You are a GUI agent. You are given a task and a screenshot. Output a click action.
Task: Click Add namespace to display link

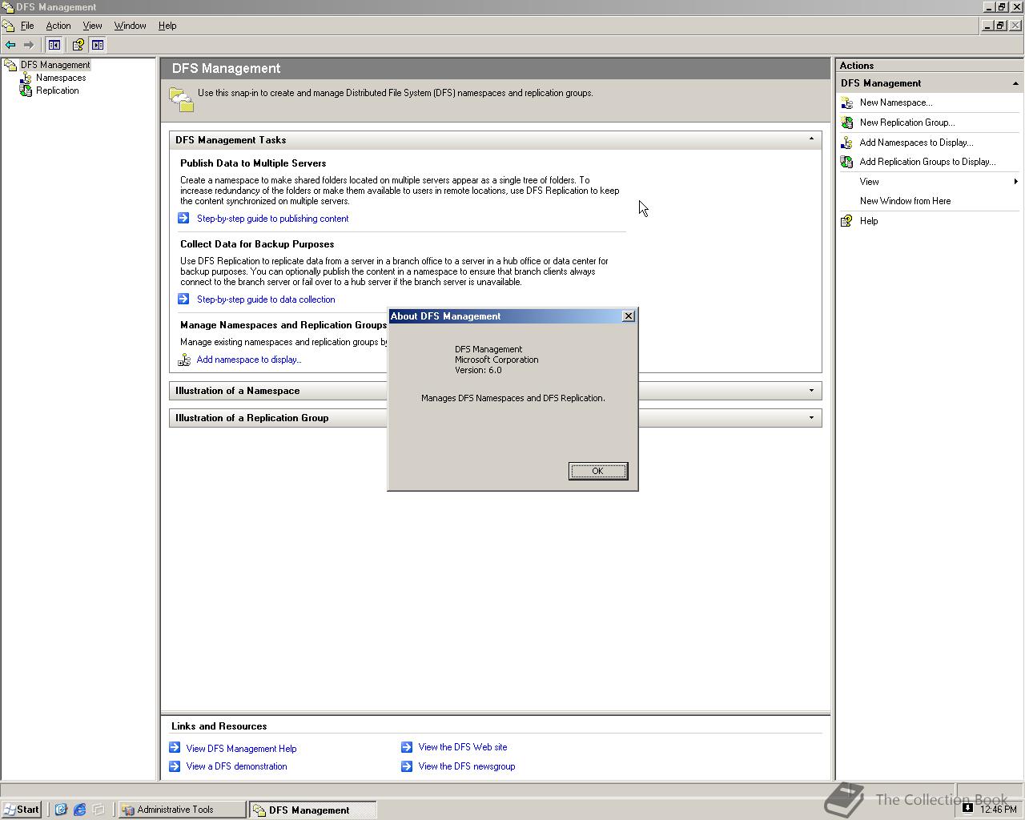249,360
